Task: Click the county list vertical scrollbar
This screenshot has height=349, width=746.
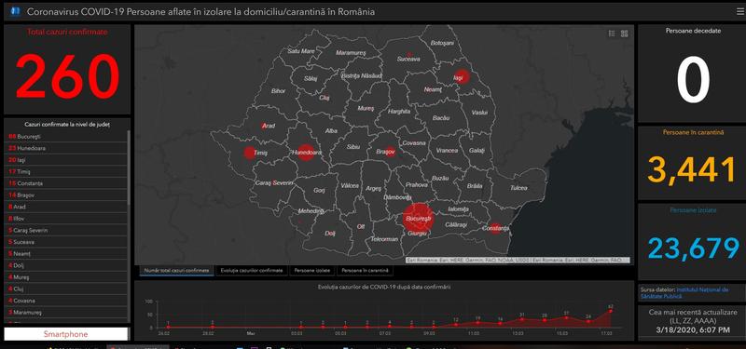Action: click(x=129, y=167)
